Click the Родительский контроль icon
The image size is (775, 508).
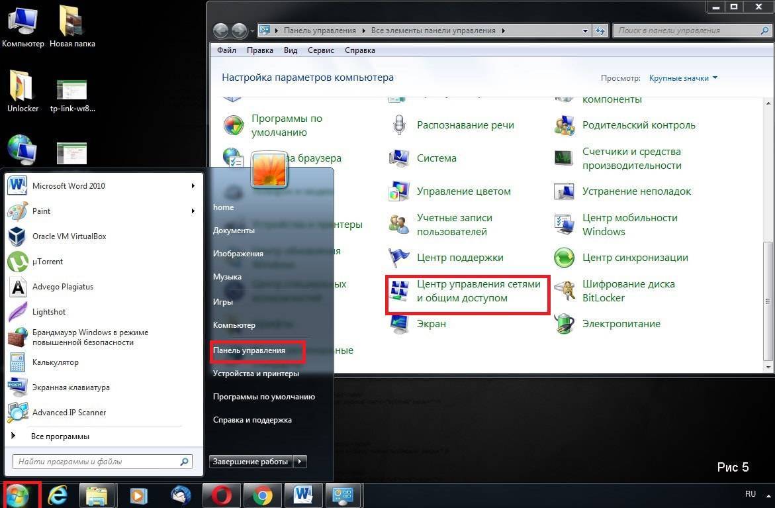pos(564,125)
